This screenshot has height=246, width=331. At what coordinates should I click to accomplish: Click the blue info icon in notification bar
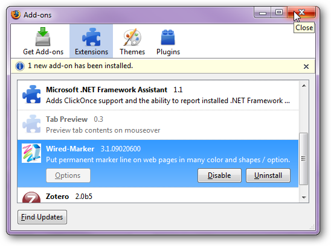tap(20, 66)
